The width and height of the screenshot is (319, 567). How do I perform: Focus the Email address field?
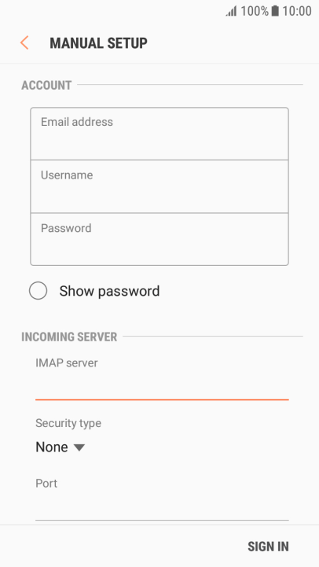pyautogui.click(x=159, y=134)
